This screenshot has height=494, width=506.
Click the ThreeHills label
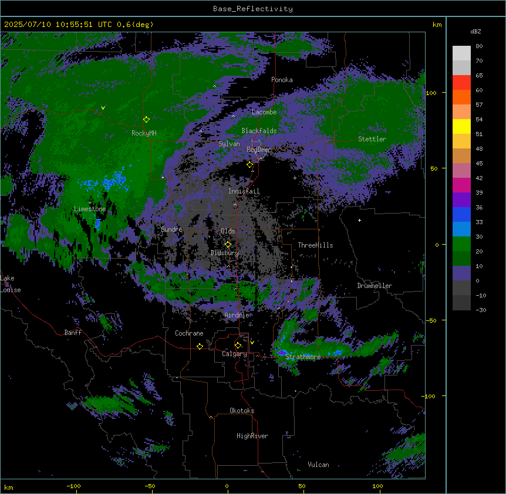315,245
